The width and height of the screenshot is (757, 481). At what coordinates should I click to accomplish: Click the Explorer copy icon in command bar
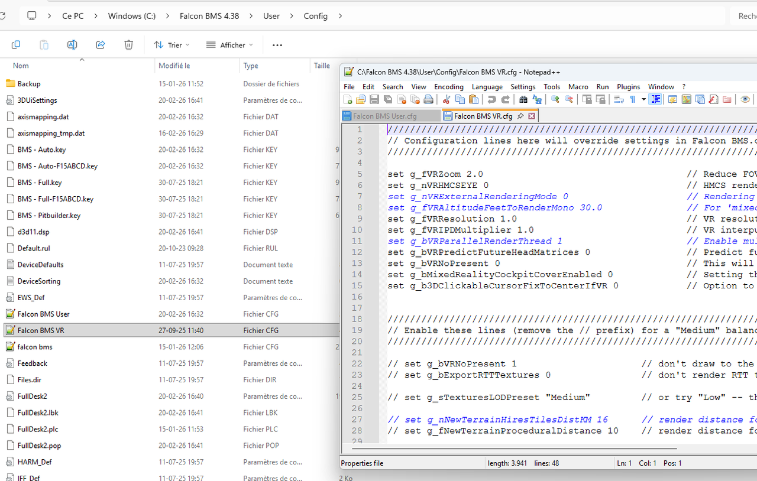pos(16,45)
